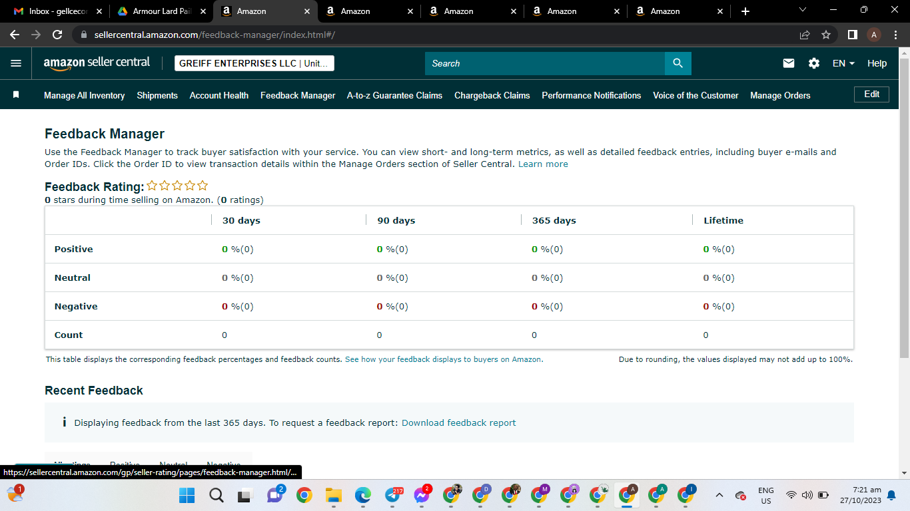Open a new browser tab

(x=745, y=11)
